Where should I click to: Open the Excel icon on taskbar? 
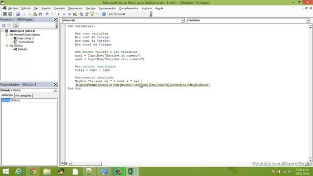132,172
